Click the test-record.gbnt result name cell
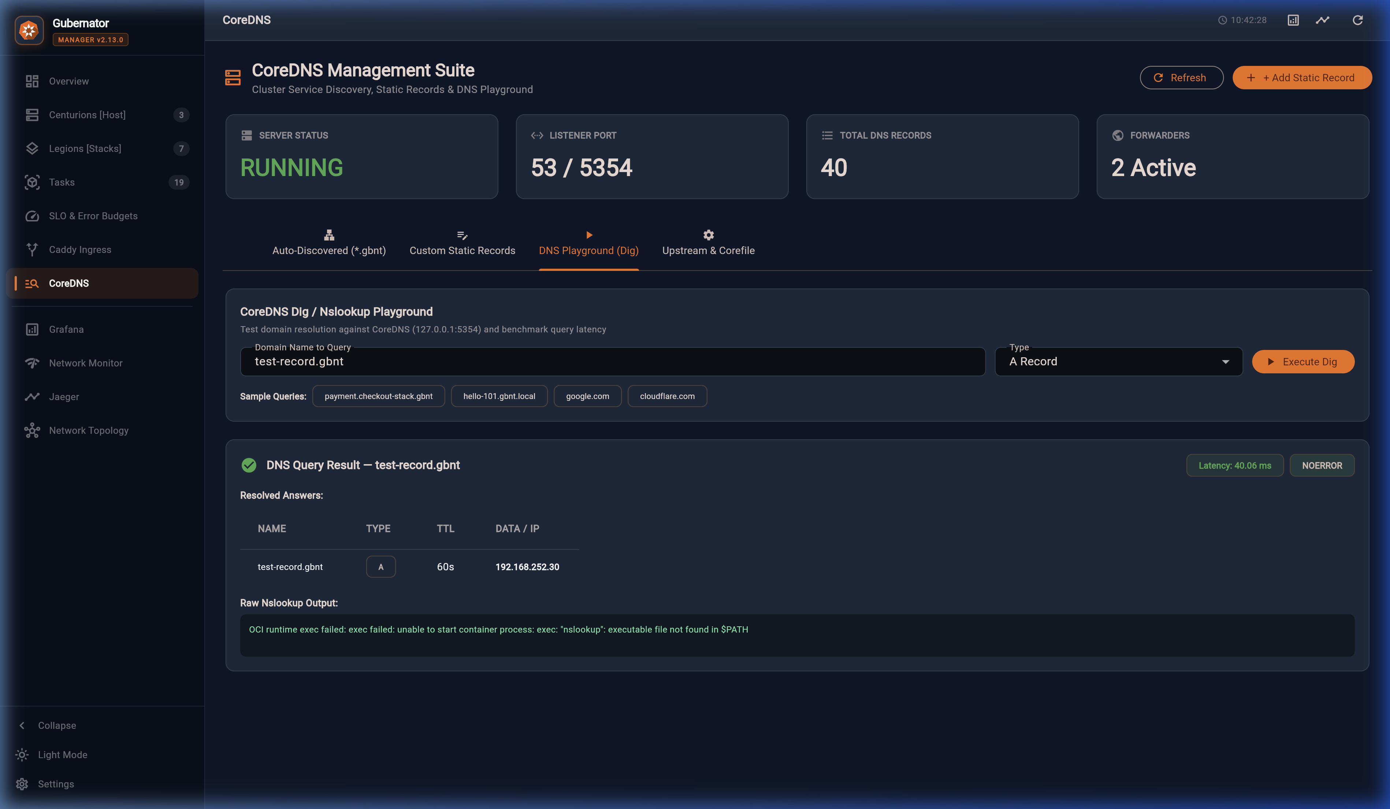 click(290, 567)
